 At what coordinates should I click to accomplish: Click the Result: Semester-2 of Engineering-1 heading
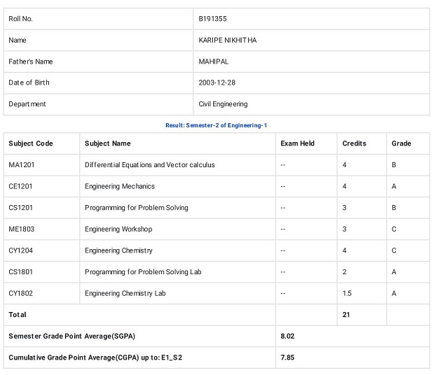point(216,125)
